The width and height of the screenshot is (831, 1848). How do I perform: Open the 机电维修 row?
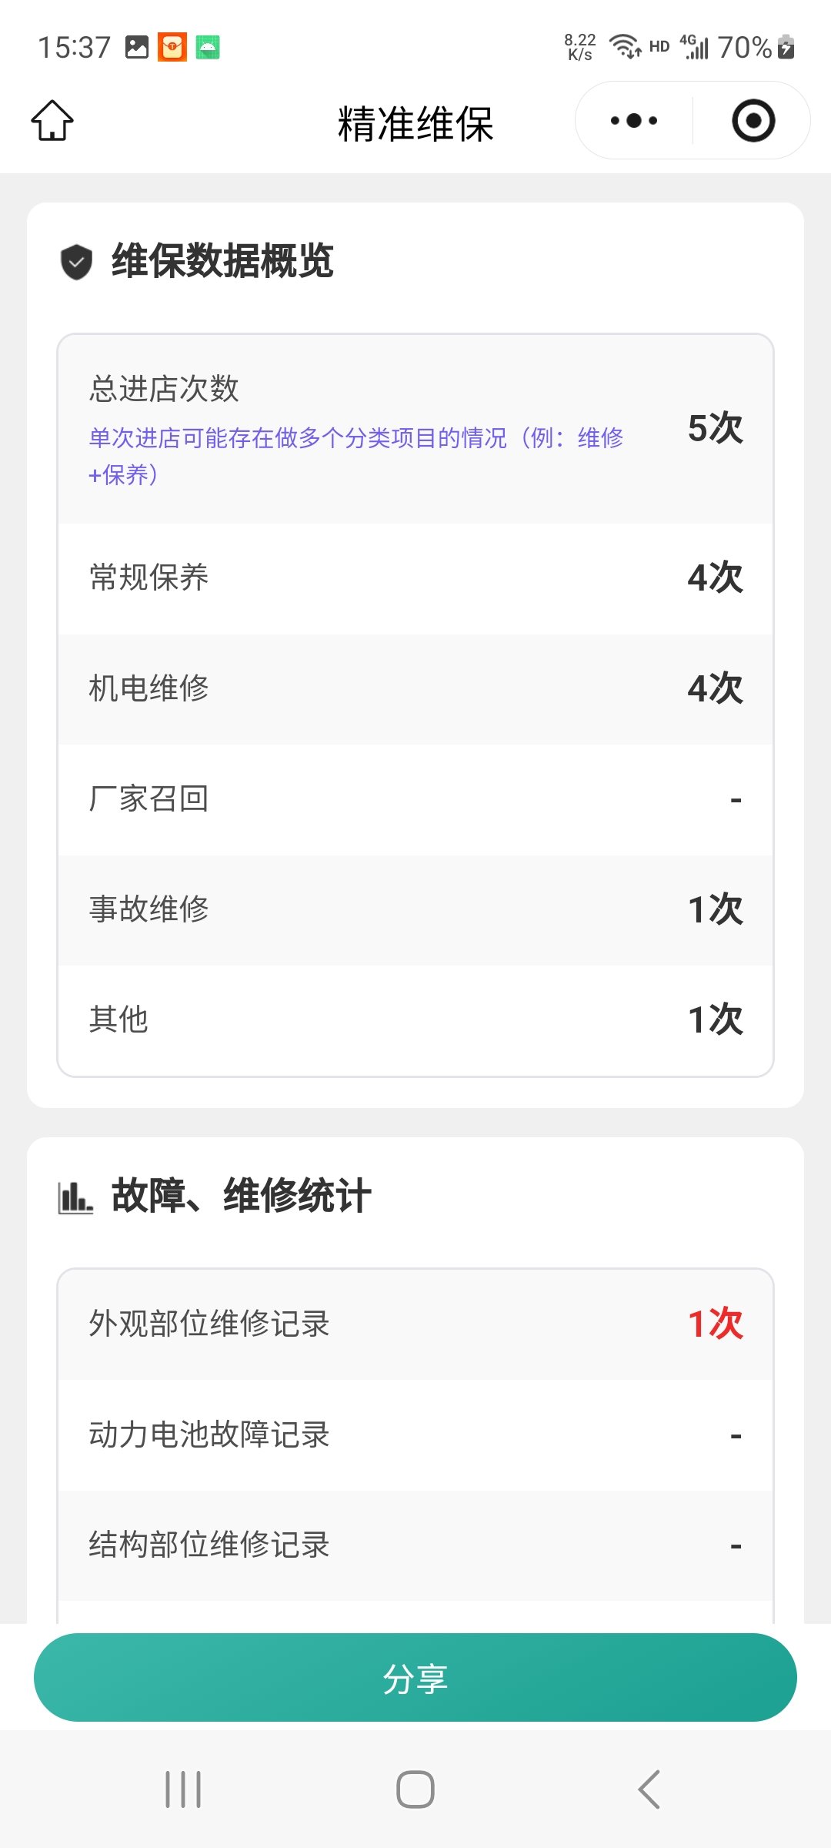415,688
